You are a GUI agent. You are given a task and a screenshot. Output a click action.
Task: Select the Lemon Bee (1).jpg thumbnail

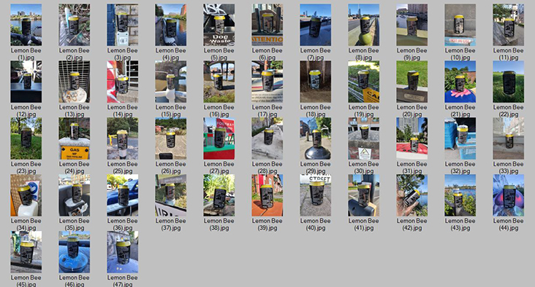point(26,25)
